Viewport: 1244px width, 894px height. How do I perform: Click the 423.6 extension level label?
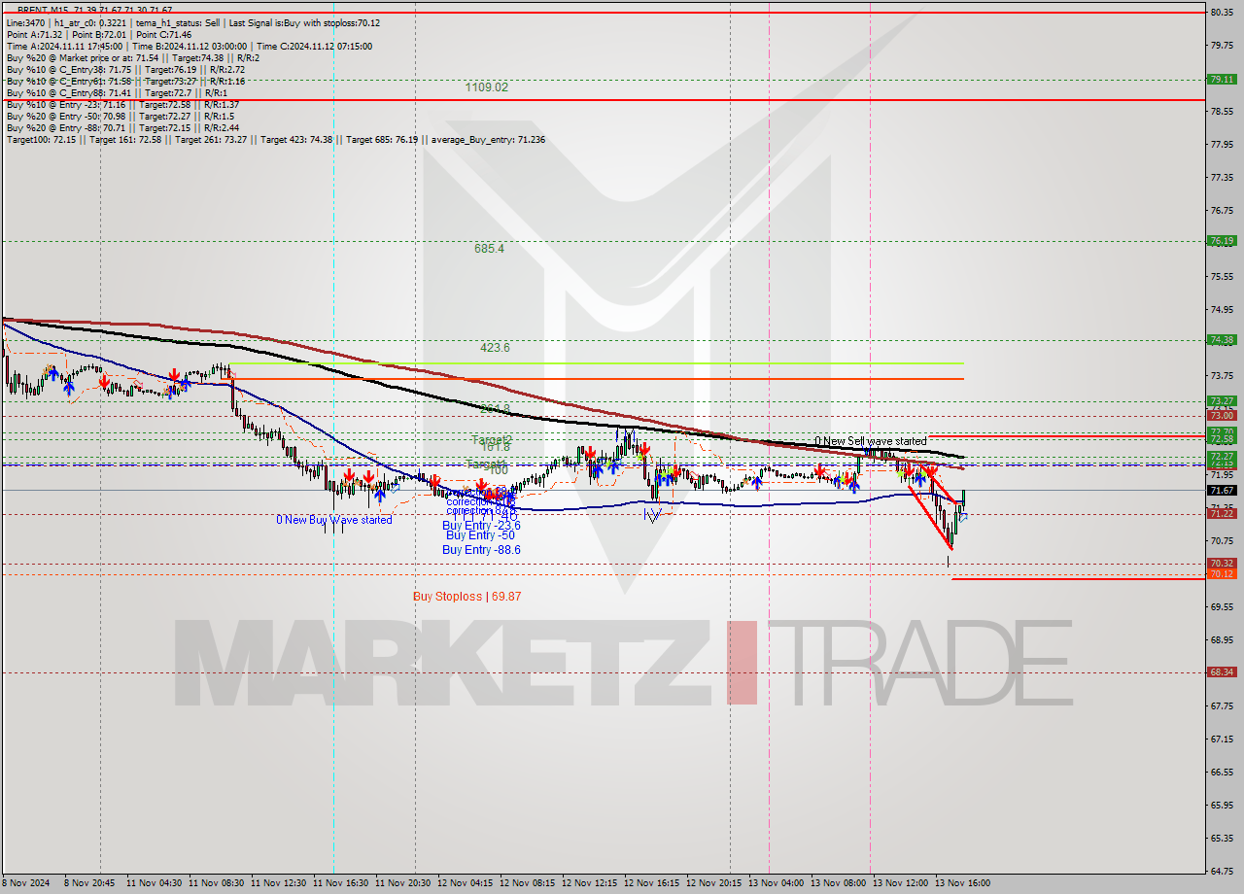(x=495, y=347)
